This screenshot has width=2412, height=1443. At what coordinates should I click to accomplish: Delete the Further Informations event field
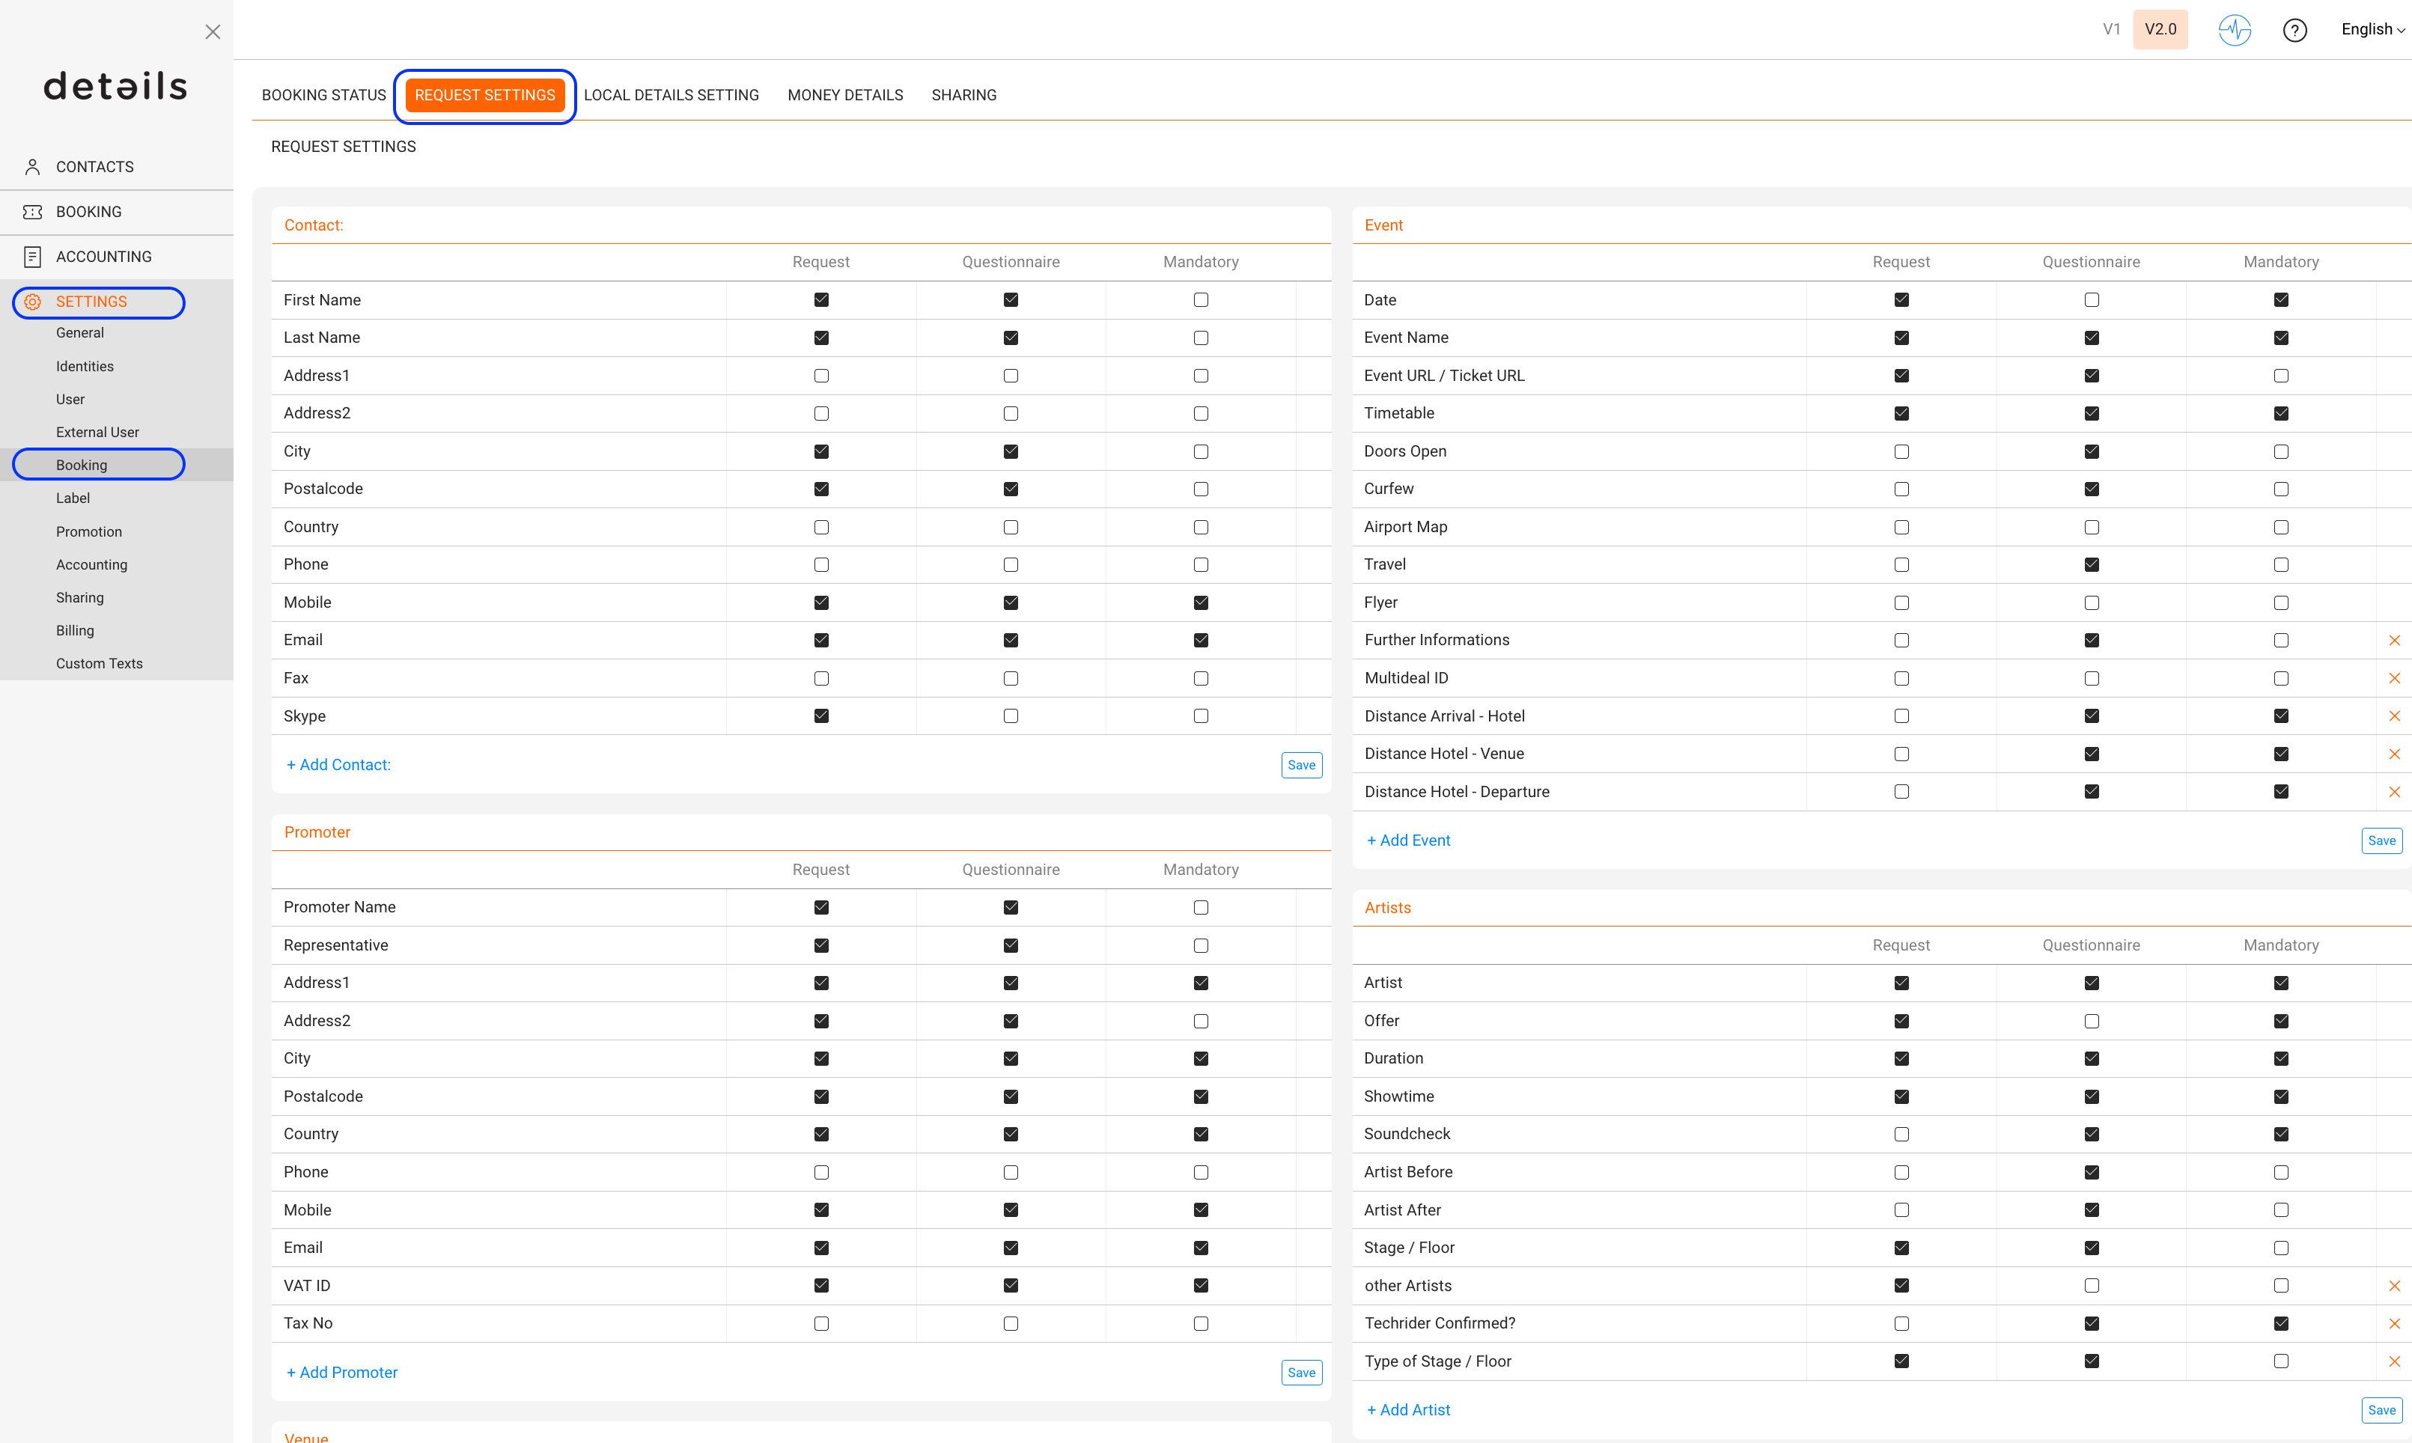(2393, 640)
